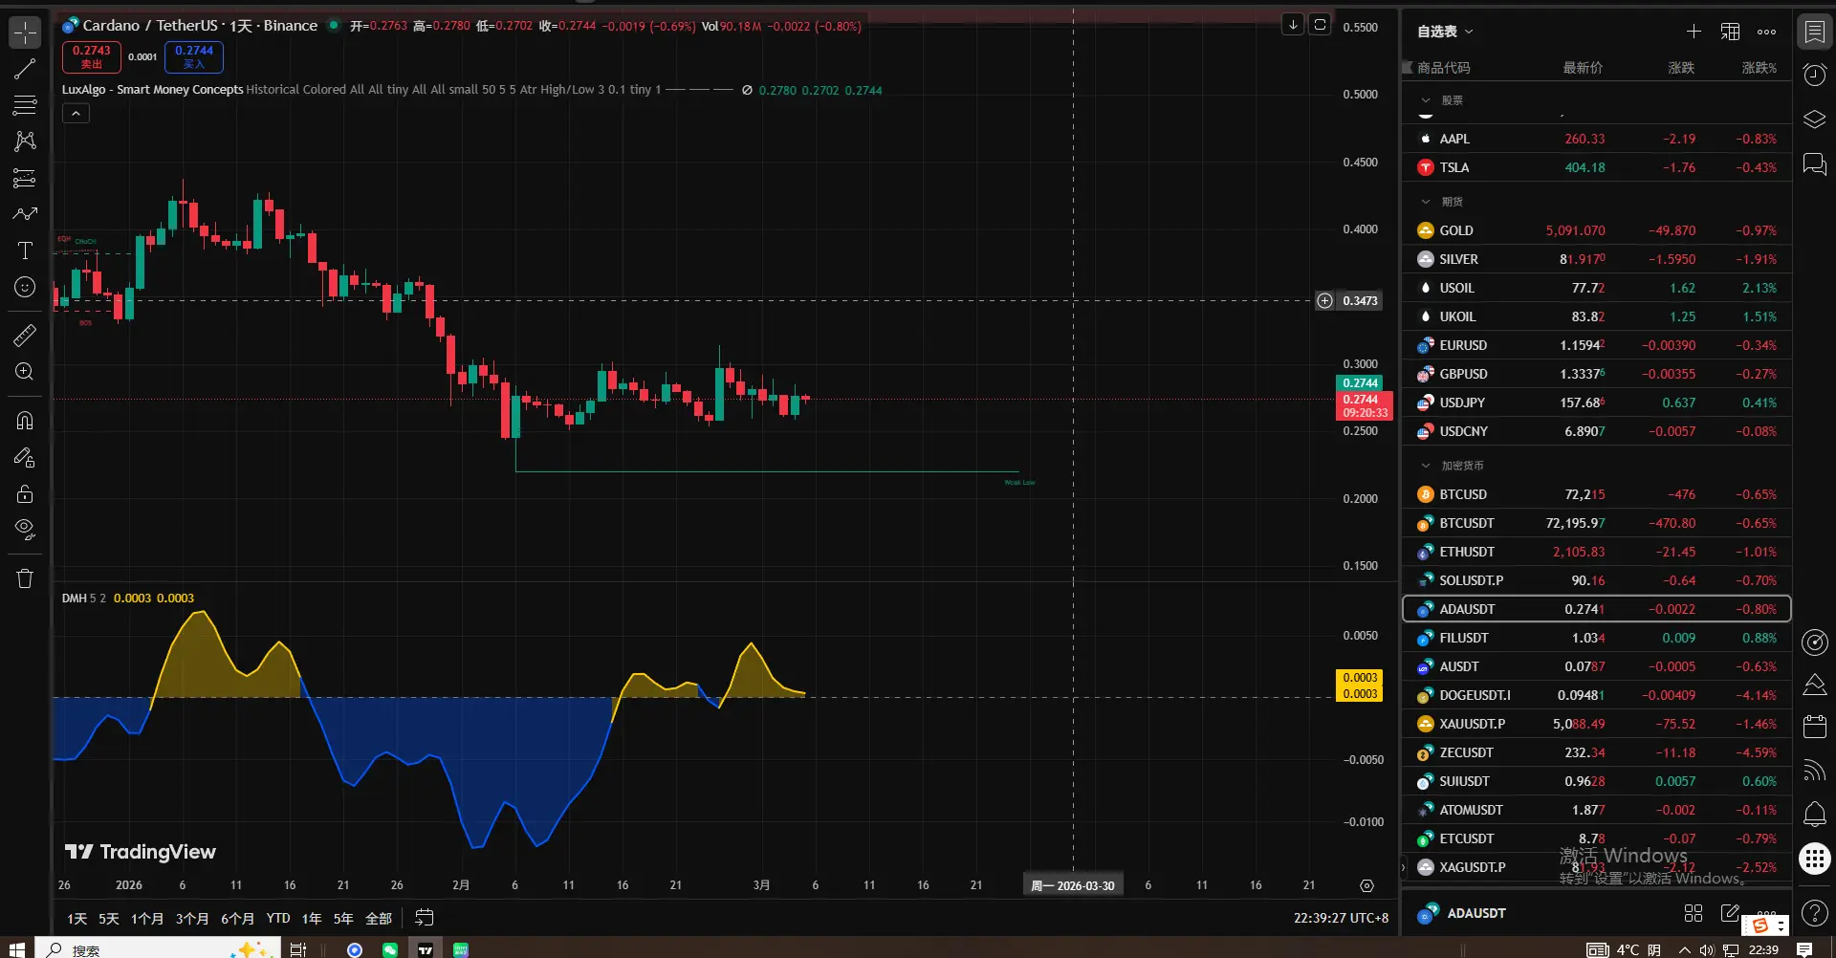The width and height of the screenshot is (1836, 958).
Task: Click the pane move-down arrow button
Action: click(1293, 25)
